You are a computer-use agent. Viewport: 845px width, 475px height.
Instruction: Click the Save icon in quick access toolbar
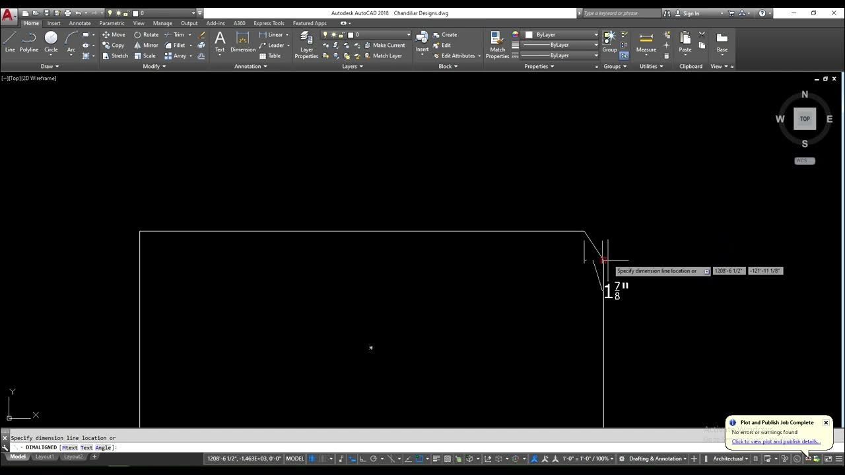pos(46,13)
